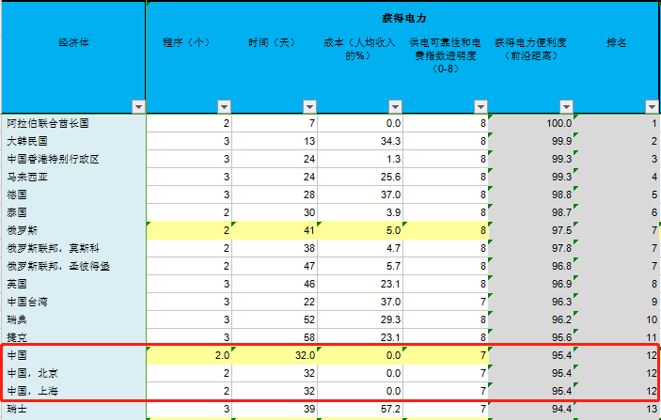Viewport: 661px width, 420px height.
Task: Select the 58 days cell for 捷克
Action: pyautogui.click(x=275, y=337)
